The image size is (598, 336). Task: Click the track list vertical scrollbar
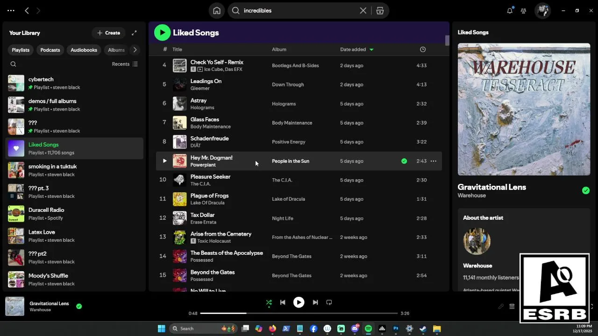click(x=447, y=41)
